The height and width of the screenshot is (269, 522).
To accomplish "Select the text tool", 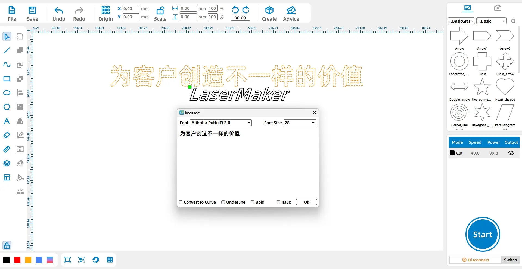I will (7, 121).
